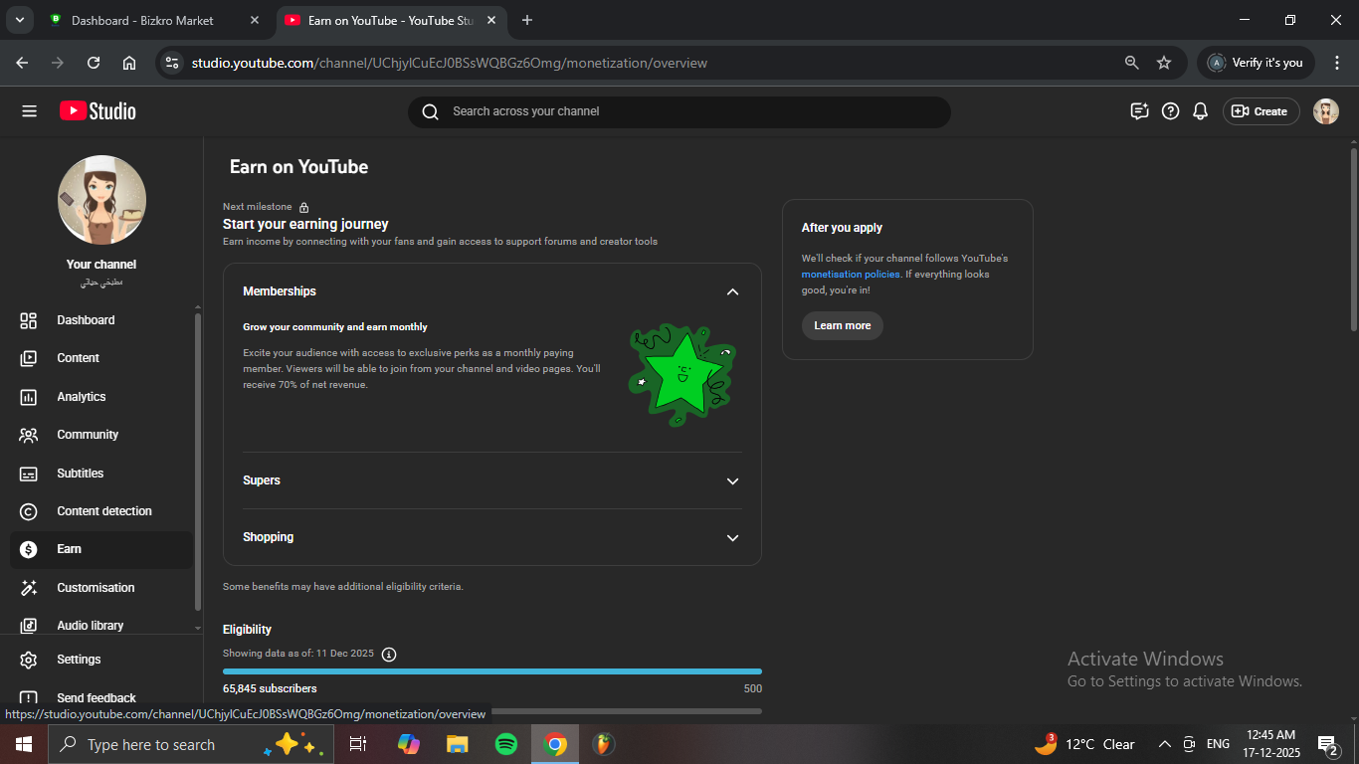Open Analytics in the sidebar
Screen dimensions: 1359x764
[82, 397]
